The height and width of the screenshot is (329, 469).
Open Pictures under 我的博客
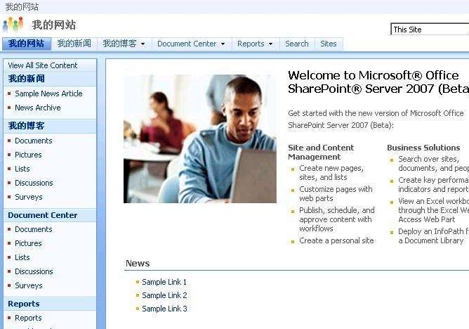pos(28,155)
